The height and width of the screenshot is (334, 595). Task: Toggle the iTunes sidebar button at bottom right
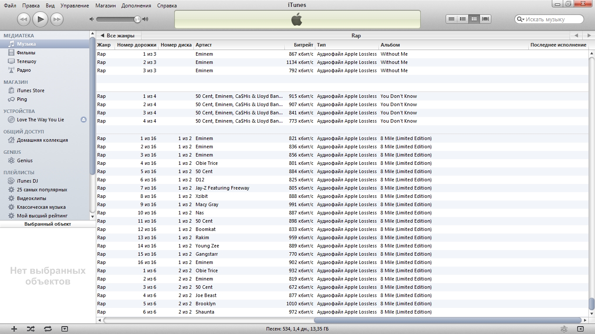click(580, 329)
